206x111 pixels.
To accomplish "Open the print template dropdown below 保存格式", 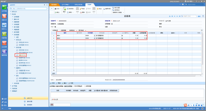I will pos(123,13).
